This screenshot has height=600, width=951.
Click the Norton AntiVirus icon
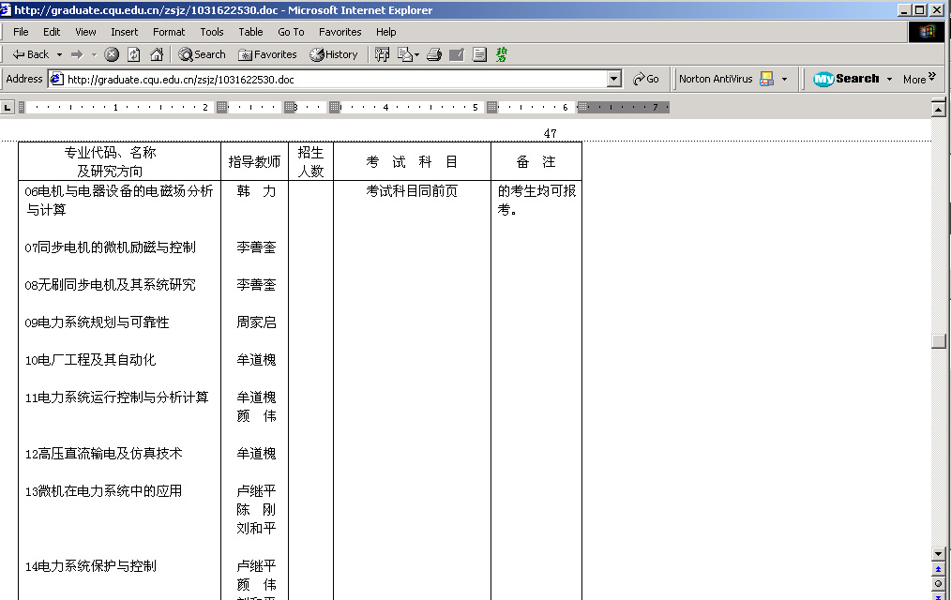click(x=766, y=80)
